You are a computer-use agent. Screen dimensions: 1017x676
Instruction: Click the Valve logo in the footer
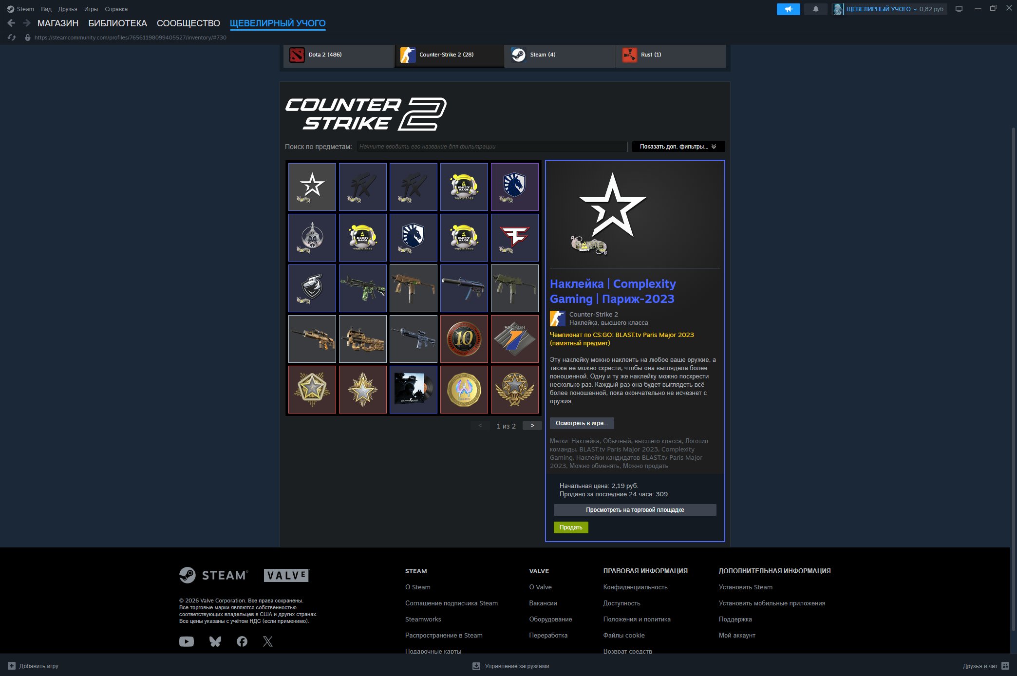[287, 575]
